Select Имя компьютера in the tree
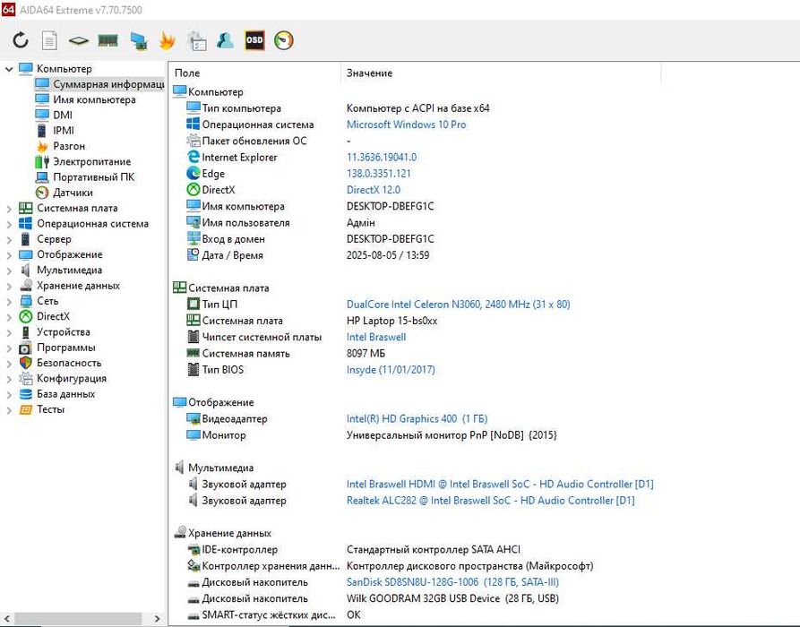The image size is (800, 627). tap(86, 99)
